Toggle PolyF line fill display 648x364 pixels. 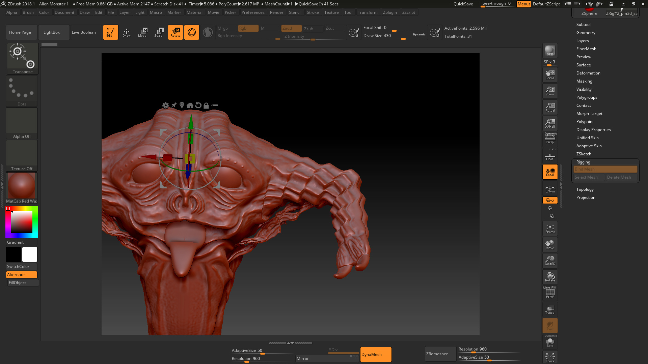(x=550, y=293)
